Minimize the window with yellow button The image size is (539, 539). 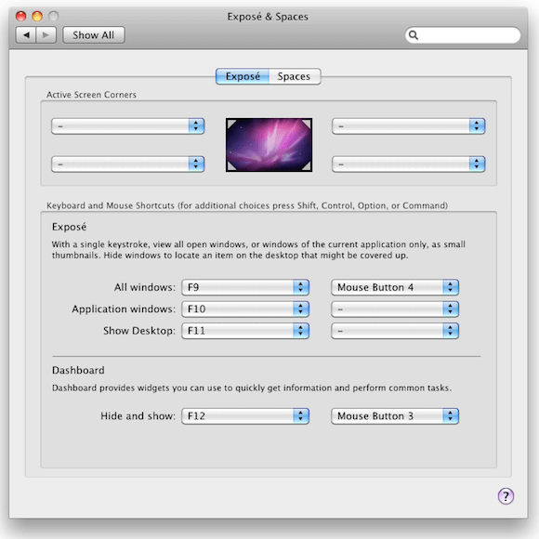[37, 16]
